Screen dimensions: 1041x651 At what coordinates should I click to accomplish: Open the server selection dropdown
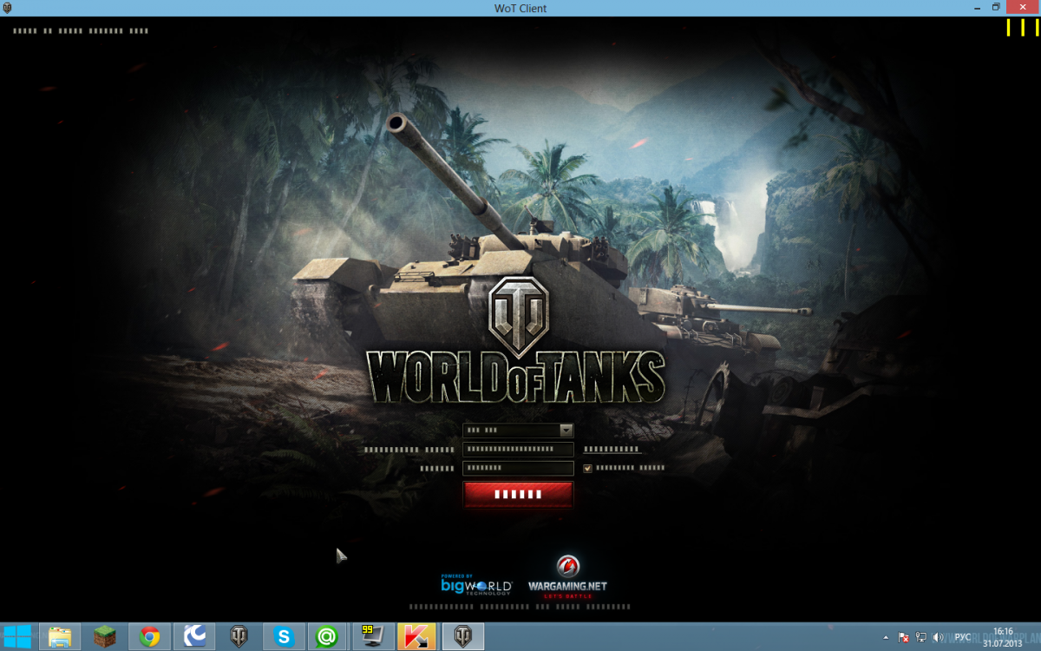pos(518,431)
